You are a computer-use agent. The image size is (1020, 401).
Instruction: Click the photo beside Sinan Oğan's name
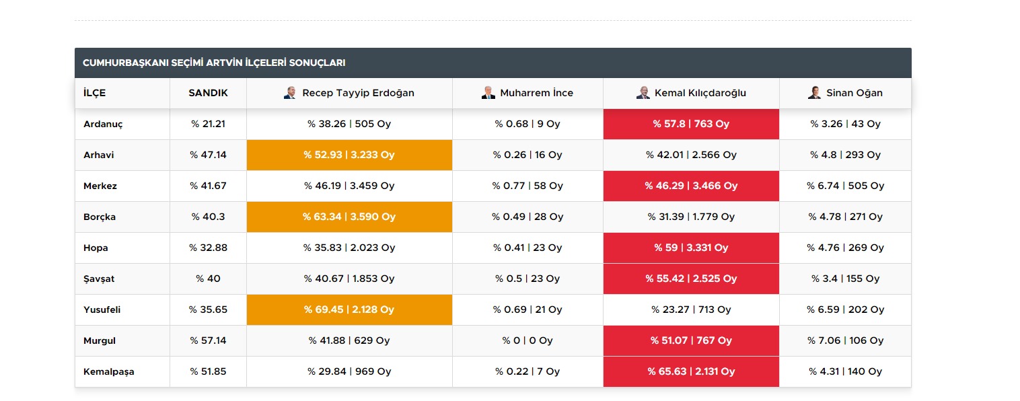pyautogui.click(x=814, y=93)
